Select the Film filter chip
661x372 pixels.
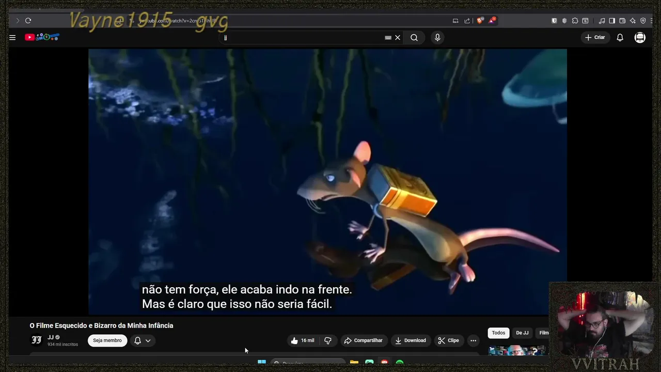pos(543,333)
